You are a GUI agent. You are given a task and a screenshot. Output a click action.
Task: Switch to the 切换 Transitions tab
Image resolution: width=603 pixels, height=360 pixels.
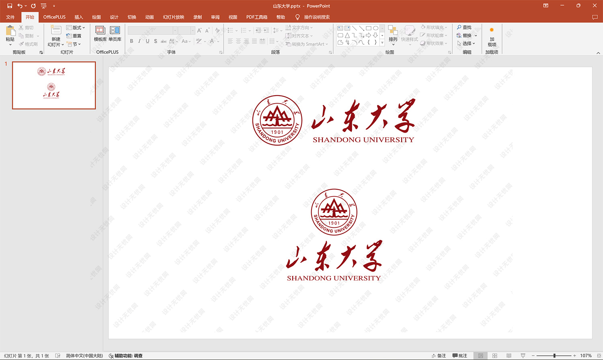[132, 17]
